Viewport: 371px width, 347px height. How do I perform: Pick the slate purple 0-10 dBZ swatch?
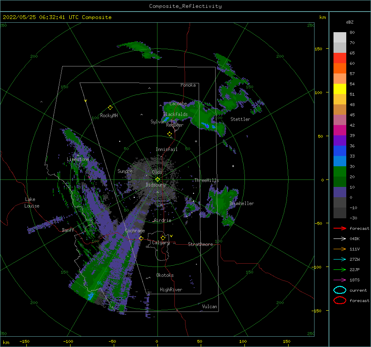340,192
